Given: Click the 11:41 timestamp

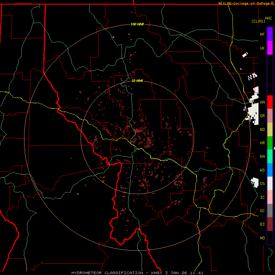Looking at the screenshot, I should (197, 273).
